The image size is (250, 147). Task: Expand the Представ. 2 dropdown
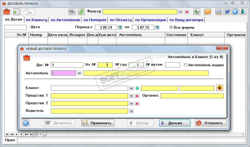(x=131, y=103)
